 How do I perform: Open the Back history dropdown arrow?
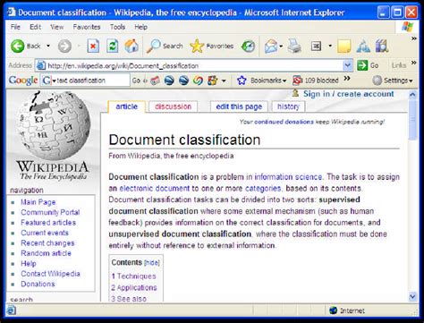48,46
